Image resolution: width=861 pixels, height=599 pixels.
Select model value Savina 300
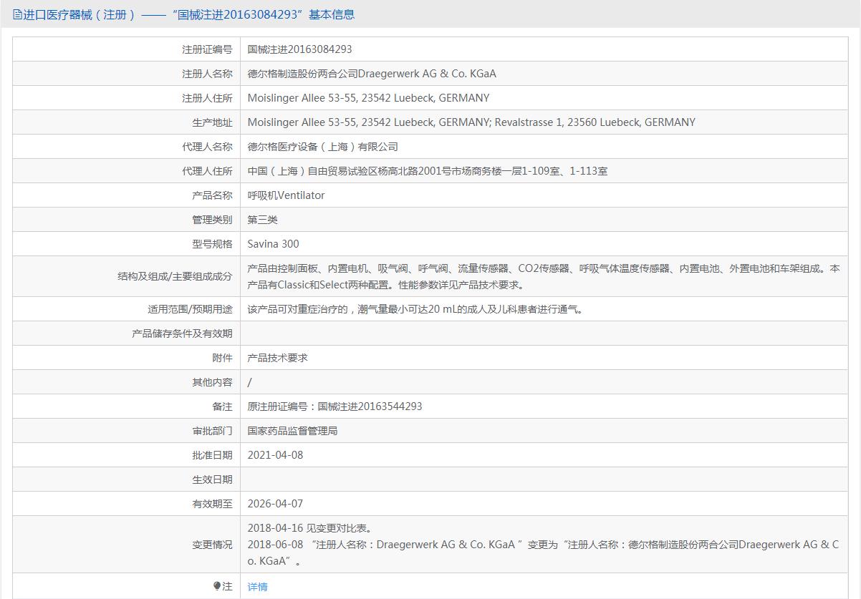(x=274, y=244)
